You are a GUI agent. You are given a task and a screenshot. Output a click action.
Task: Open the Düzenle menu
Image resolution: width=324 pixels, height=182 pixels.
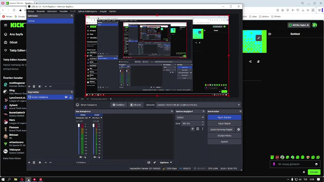pyautogui.click(x=40, y=11)
